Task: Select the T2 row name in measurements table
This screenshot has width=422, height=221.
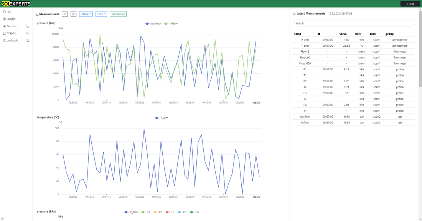Action: (305, 87)
